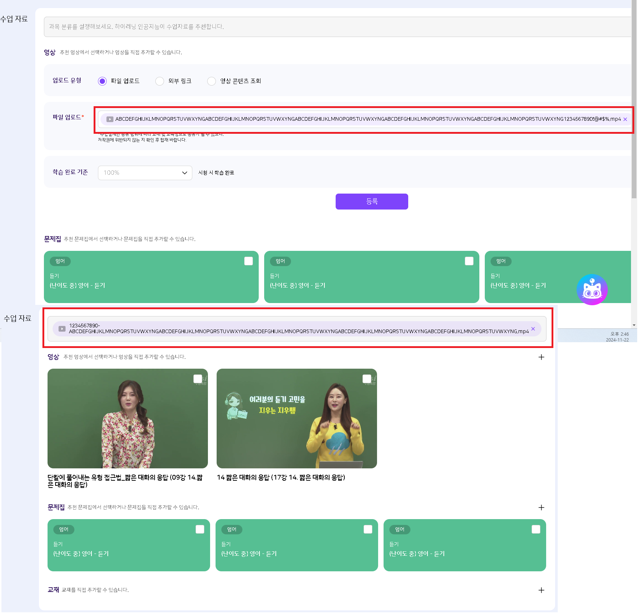Click the cat robot chatbot icon
This screenshot has width=639, height=613.
coord(592,290)
